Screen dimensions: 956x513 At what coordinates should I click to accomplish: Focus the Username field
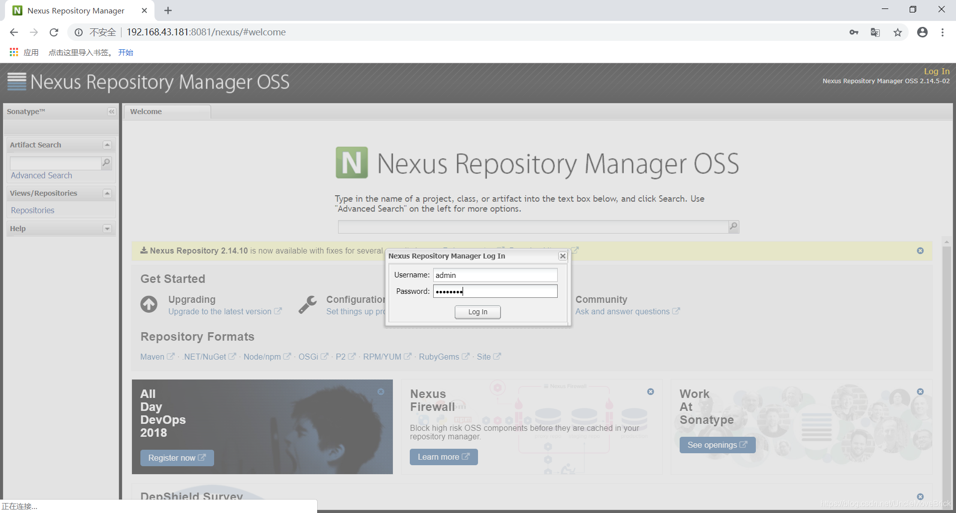click(495, 275)
